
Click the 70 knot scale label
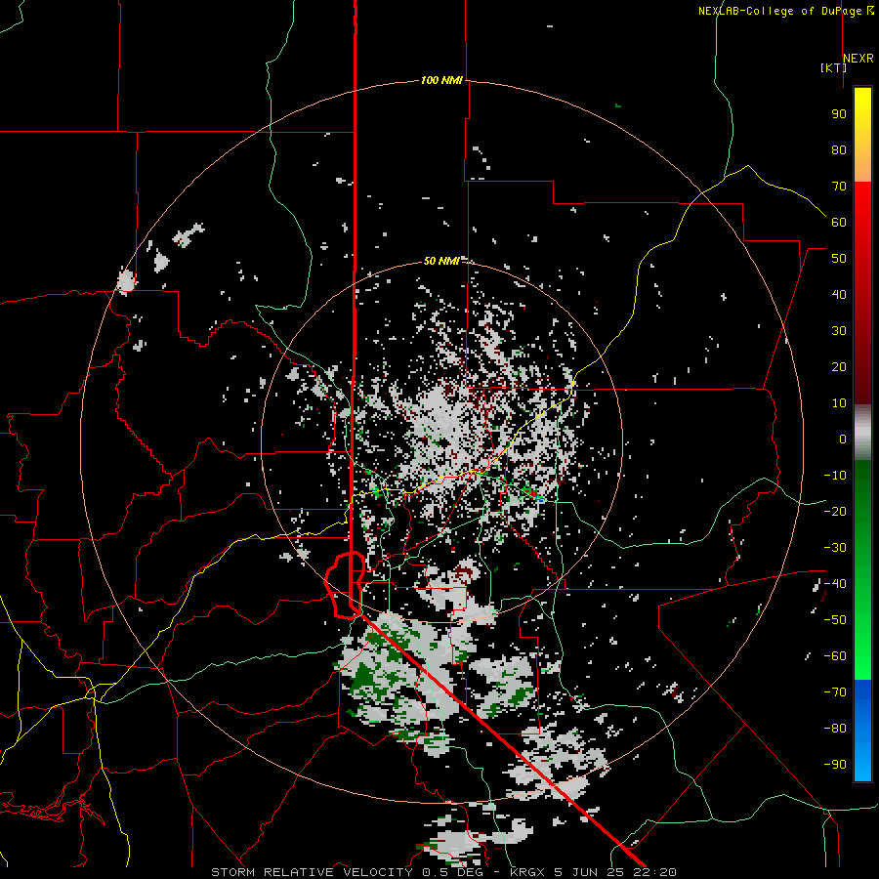[839, 187]
